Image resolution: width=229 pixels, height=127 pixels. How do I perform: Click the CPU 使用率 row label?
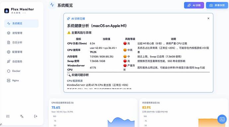[74, 50]
